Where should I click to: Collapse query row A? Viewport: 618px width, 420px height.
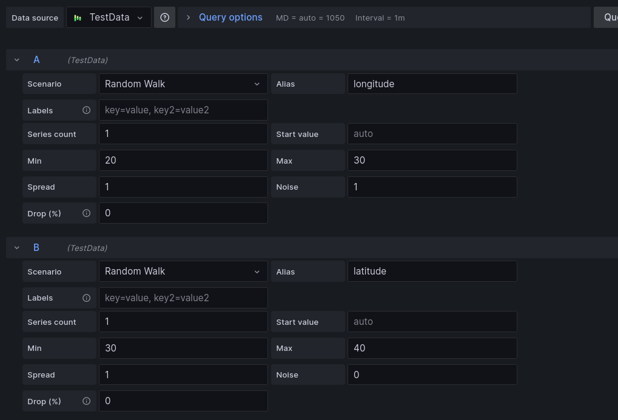coord(16,59)
